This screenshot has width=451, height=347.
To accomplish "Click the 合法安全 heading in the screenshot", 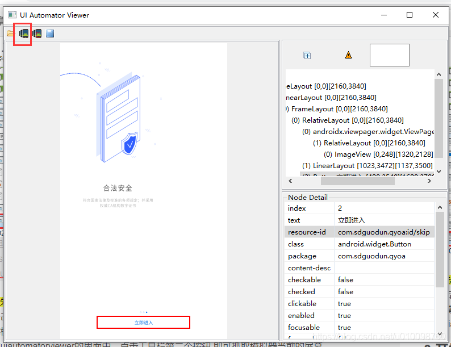I will (118, 189).
